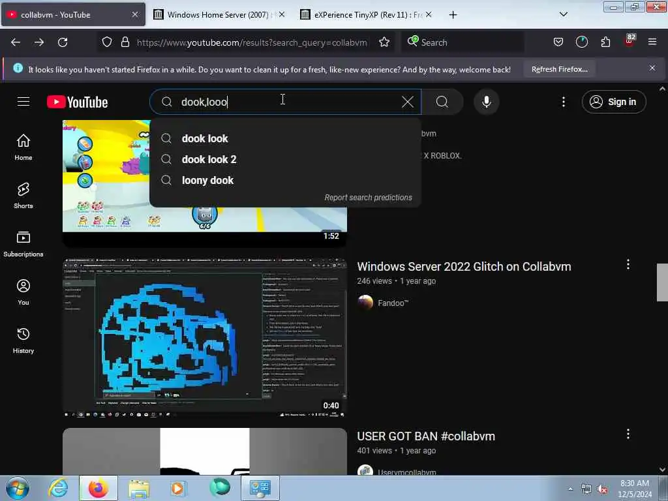668x501 pixels.
Task: Switch to the collabvm - YouTube tab
Action: tap(73, 14)
